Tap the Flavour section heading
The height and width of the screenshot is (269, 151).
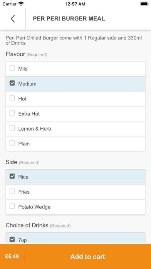pyautogui.click(x=15, y=54)
